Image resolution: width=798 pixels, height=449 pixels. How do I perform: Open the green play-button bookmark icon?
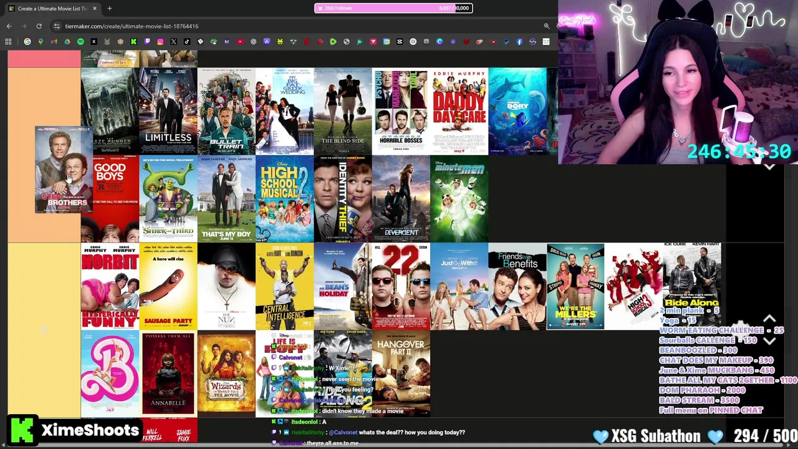click(333, 42)
